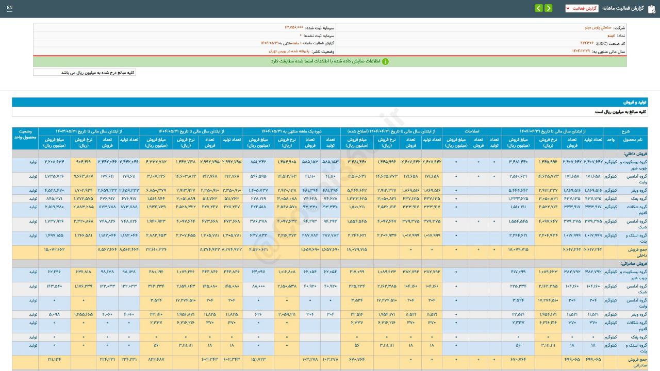Select export monthly sales rate '۱,۰۱۶,۸۰۸'
The height and width of the screenshot is (371, 660).
click(287, 271)
